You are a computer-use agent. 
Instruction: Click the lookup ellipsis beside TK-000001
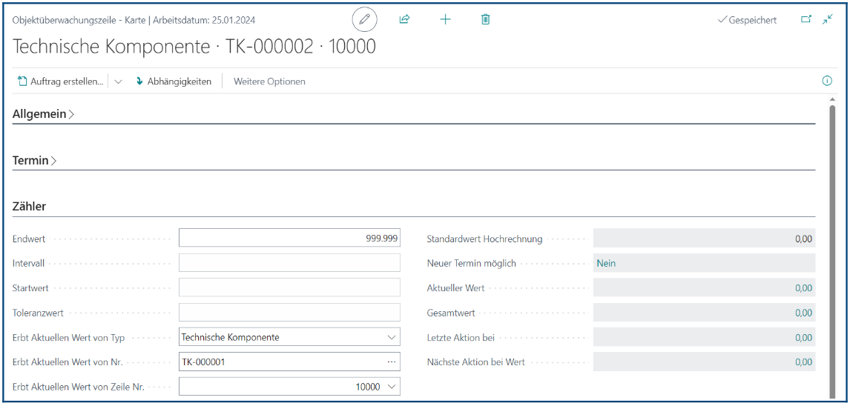point(392,362)
